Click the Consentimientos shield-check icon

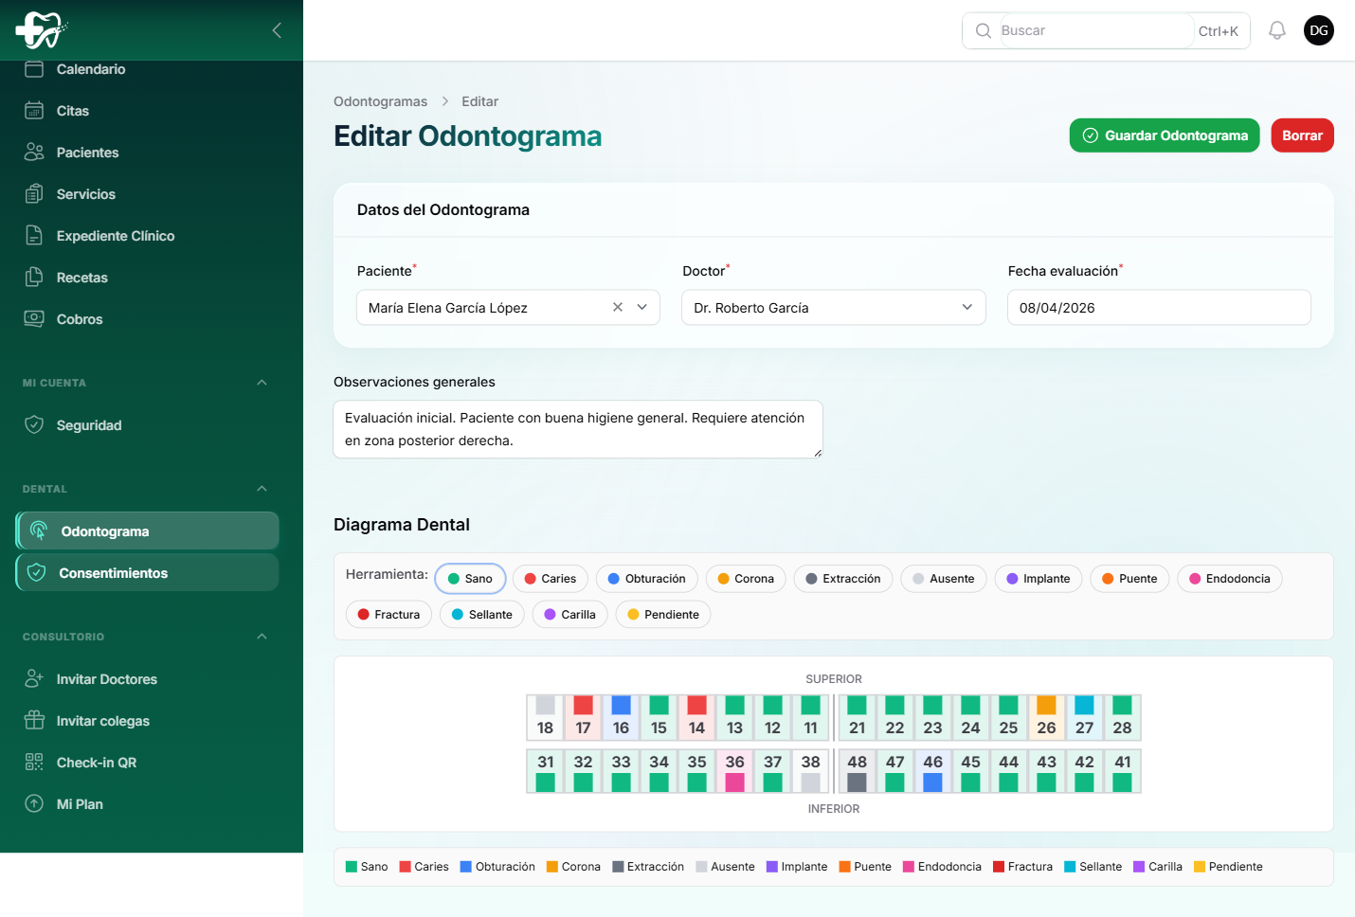coord(37,573)
